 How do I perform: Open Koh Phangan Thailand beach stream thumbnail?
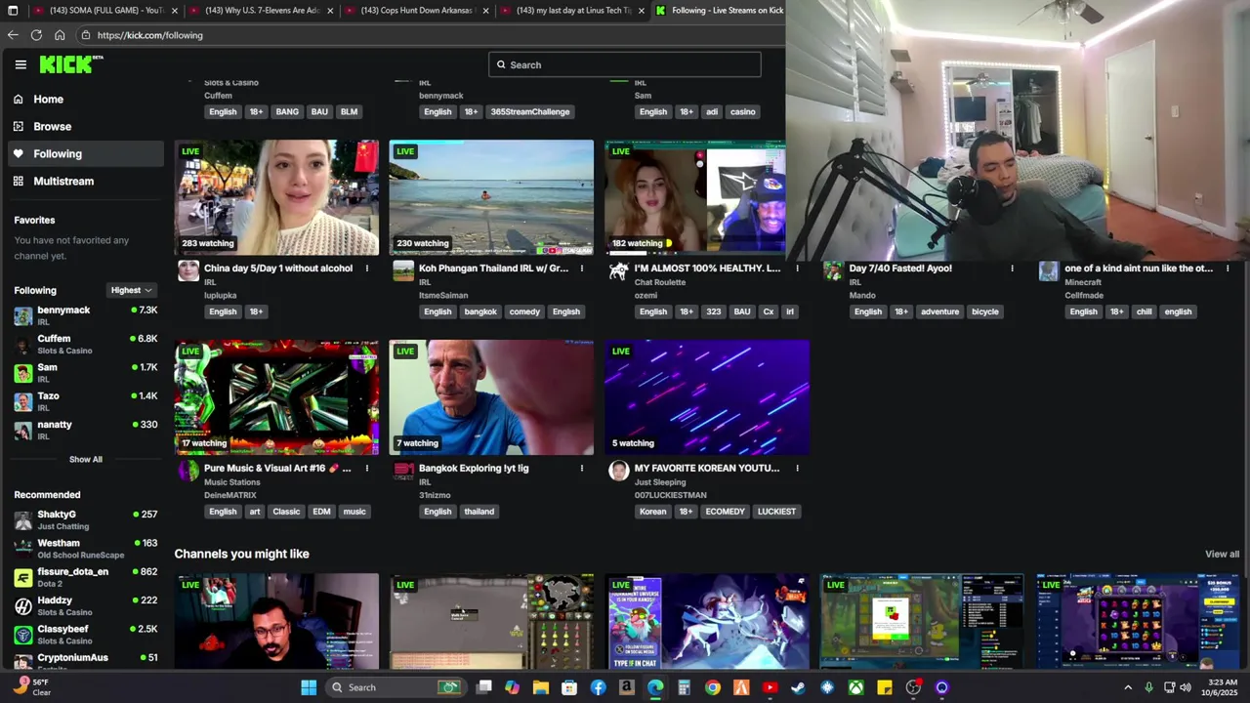tap(491, 197)
